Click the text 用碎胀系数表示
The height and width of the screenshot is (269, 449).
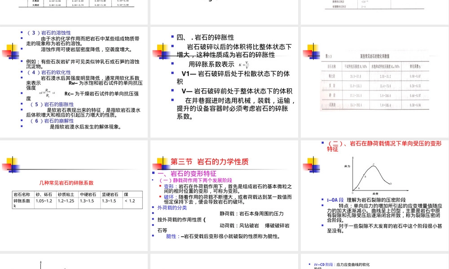tap(211, 64)
